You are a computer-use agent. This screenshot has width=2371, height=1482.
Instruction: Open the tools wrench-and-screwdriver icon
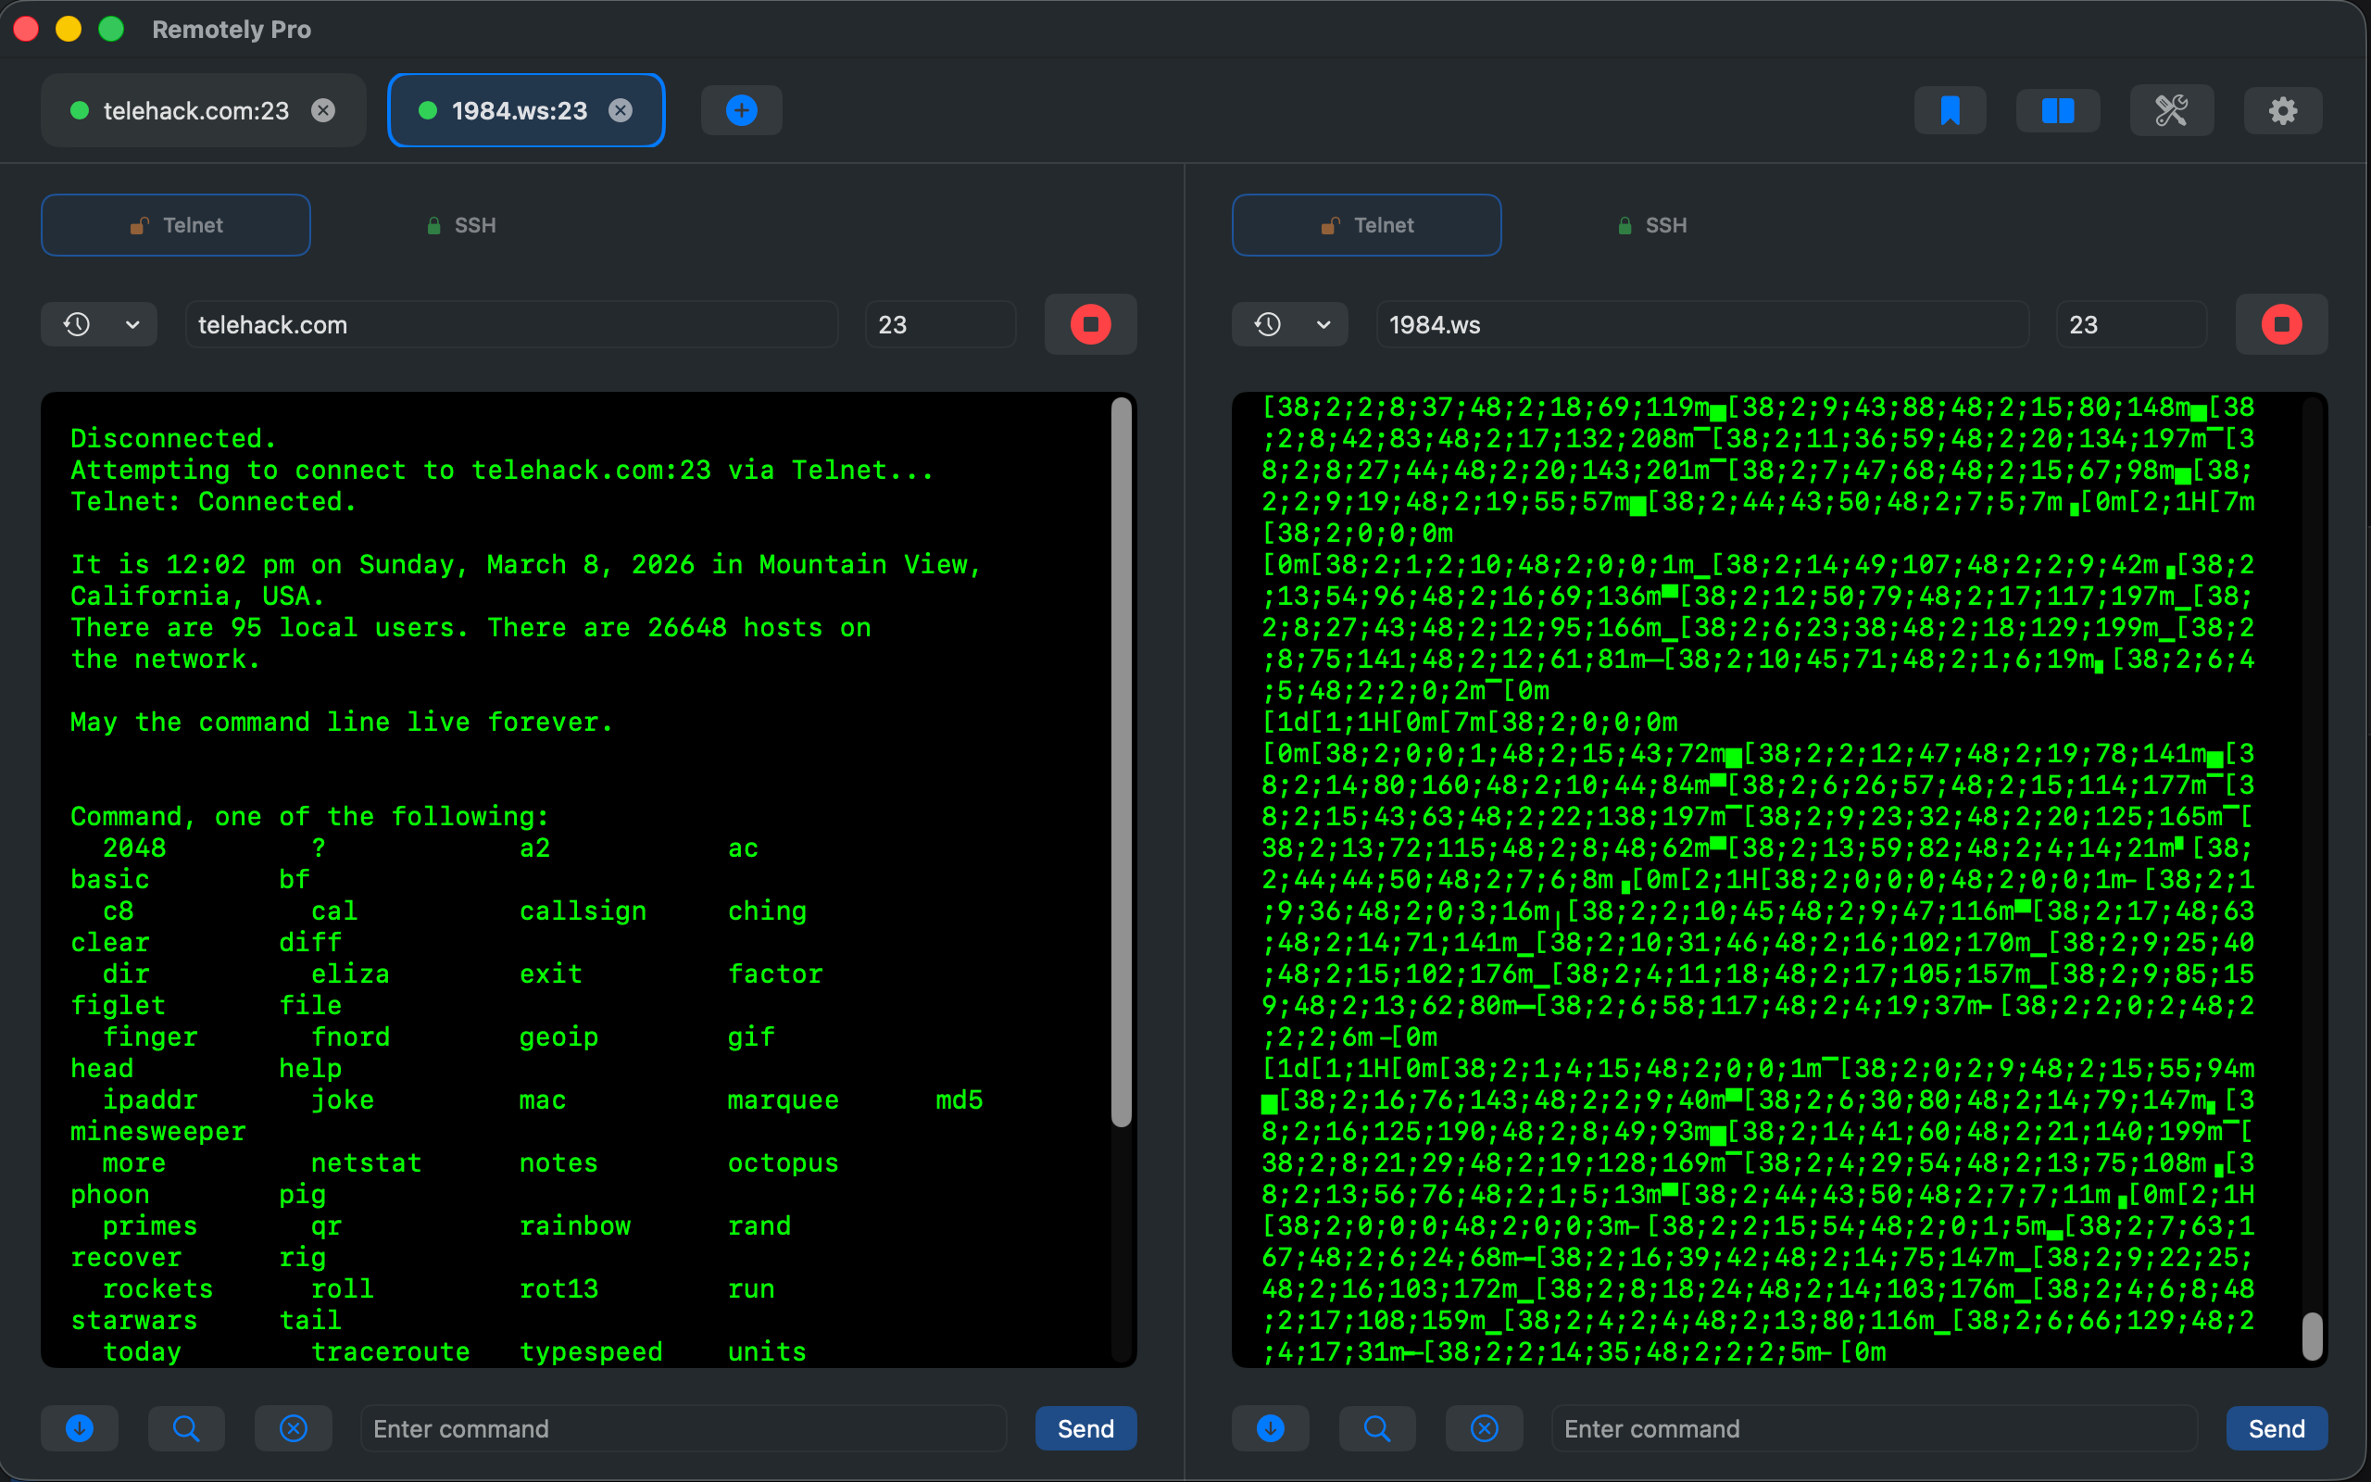coord(2171,111)
